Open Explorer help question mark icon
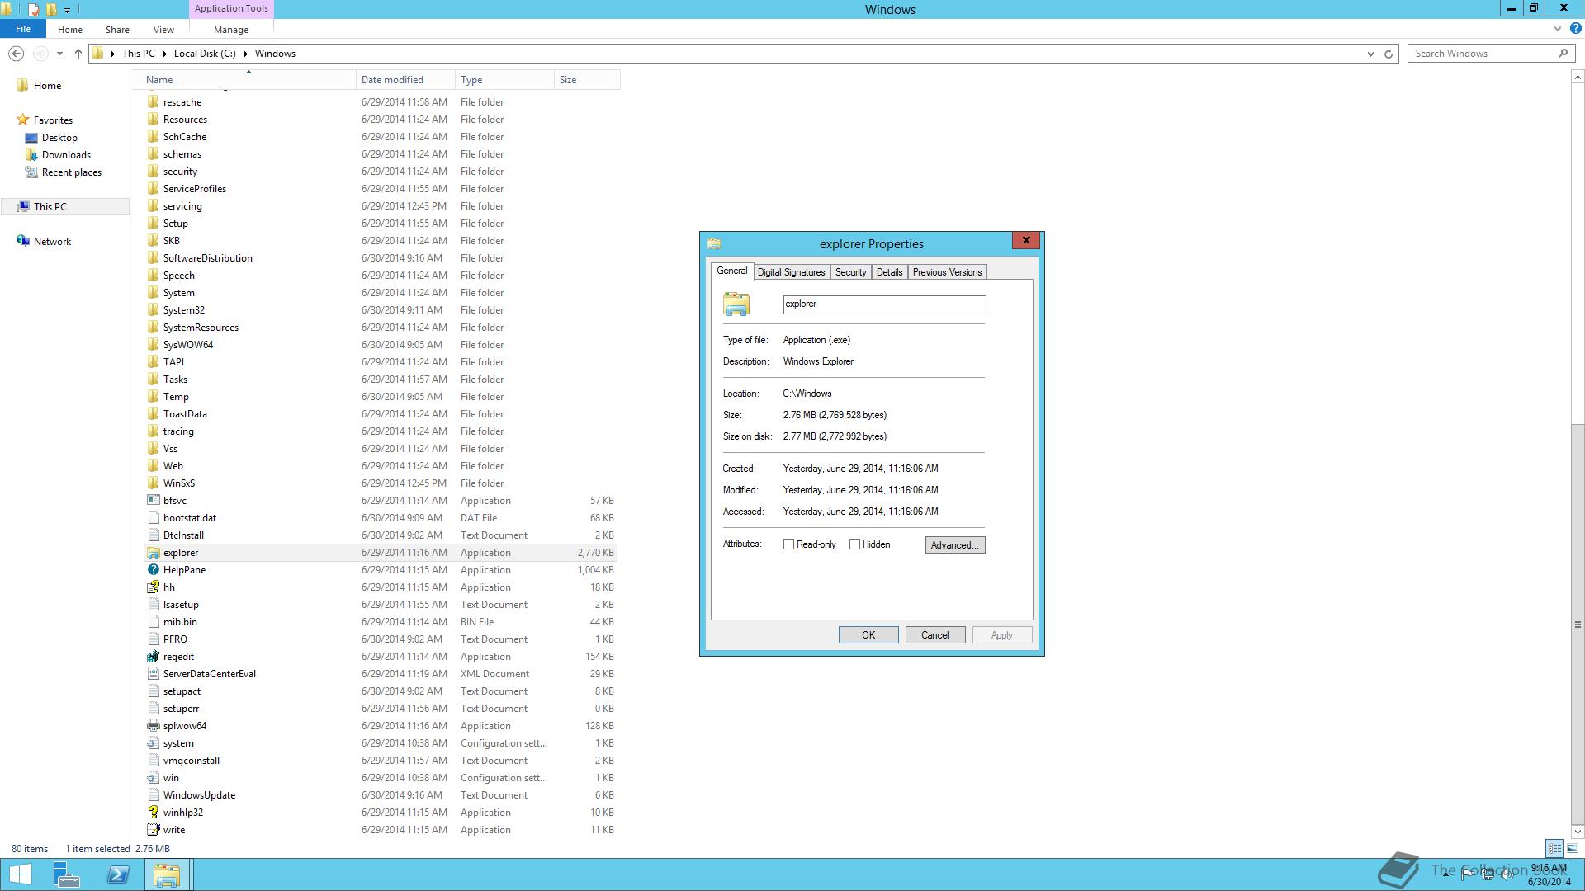 pyautogui.click(x=1575, y=29)
